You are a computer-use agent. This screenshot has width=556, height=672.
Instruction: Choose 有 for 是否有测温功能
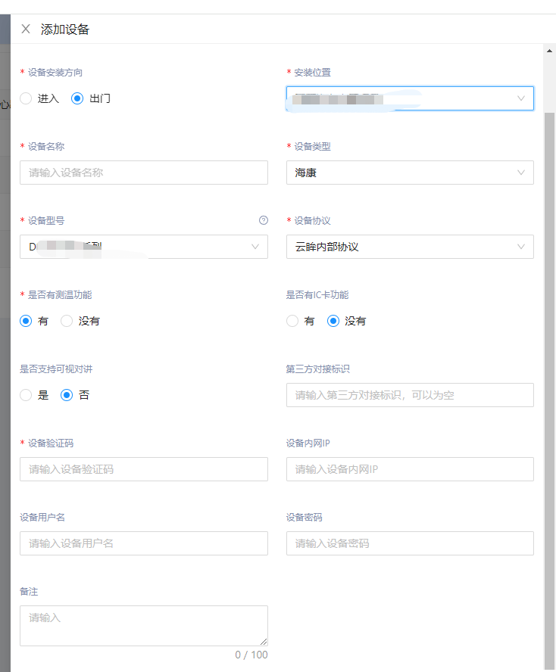coord(27,321)
